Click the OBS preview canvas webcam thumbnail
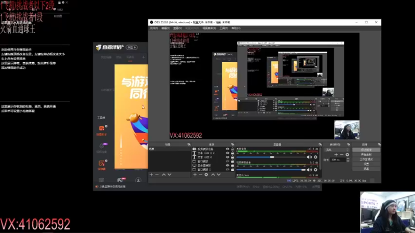 coord(347,130)
